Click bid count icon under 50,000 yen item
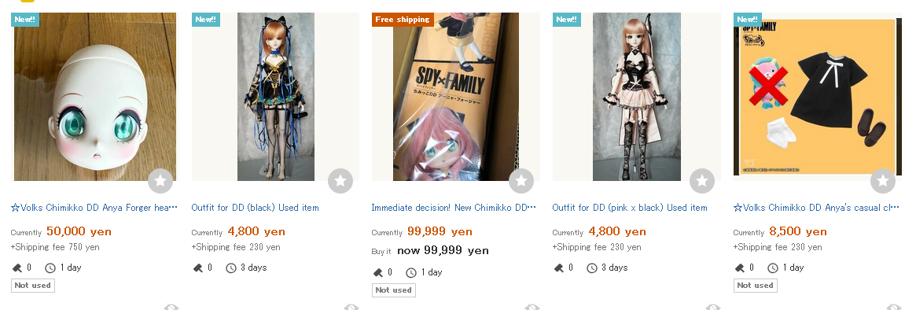Viewport: 905px width, 310px height. click(x=17, y=268)
